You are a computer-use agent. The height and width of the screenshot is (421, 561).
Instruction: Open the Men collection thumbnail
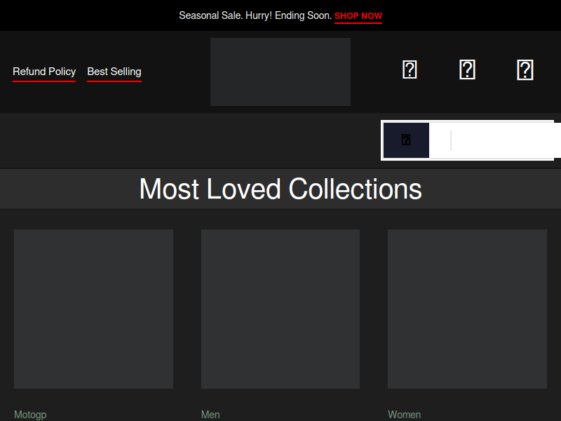pos(280,309)
